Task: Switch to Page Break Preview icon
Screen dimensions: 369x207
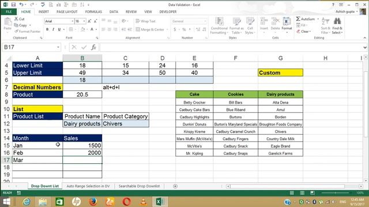Action: [x=312, y=193]
